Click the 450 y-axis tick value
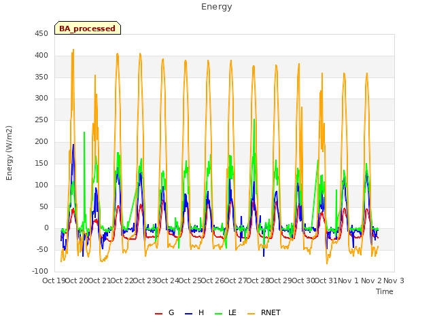This screenshot has width=435, height=326. click(x=41, y=34)
